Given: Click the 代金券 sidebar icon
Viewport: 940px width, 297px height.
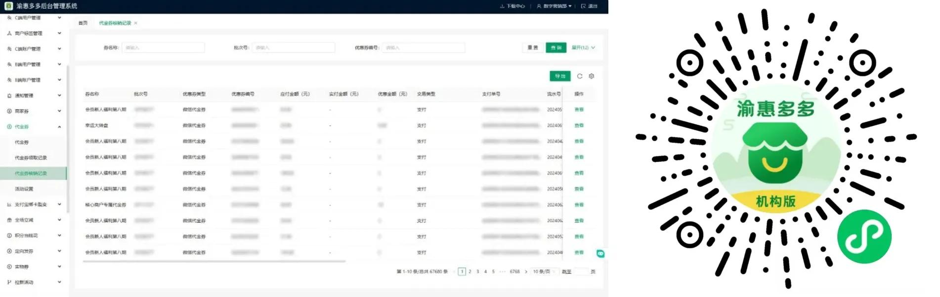Looking at the screenshot, I should tap(9, 127).
